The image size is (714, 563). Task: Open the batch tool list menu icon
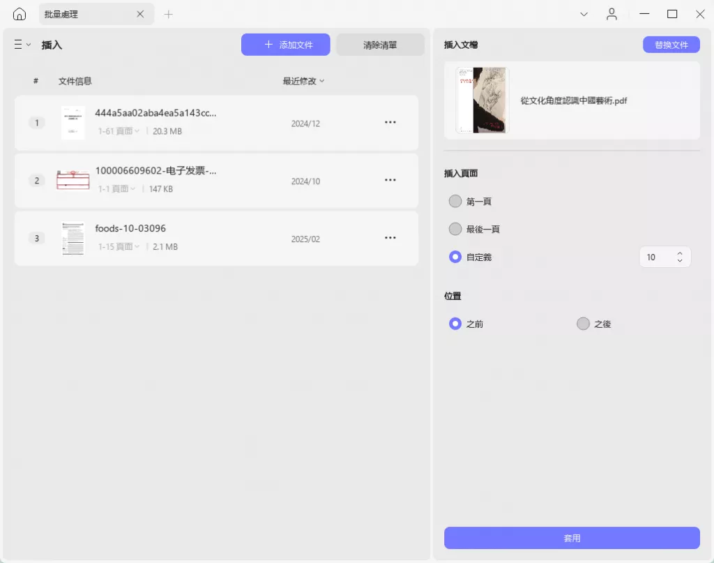tap(22, 44)
